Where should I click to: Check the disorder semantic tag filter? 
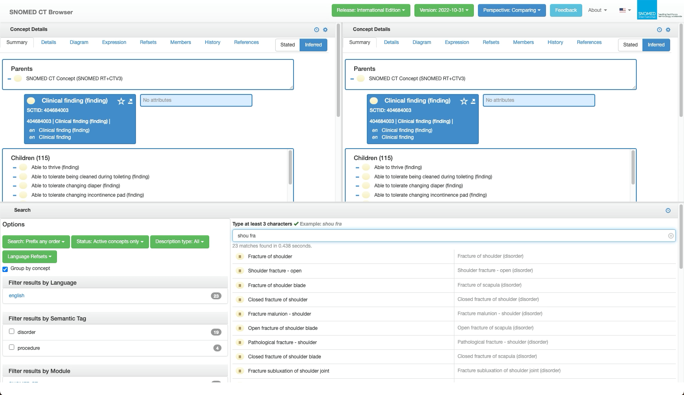(11, 331)
